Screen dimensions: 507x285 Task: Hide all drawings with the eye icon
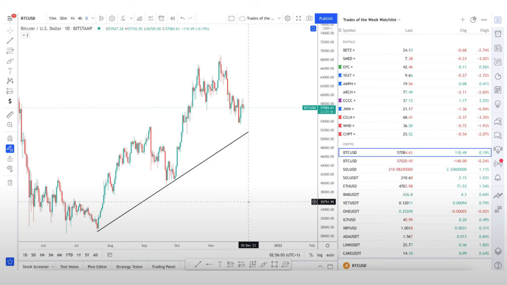coord(10,168)
